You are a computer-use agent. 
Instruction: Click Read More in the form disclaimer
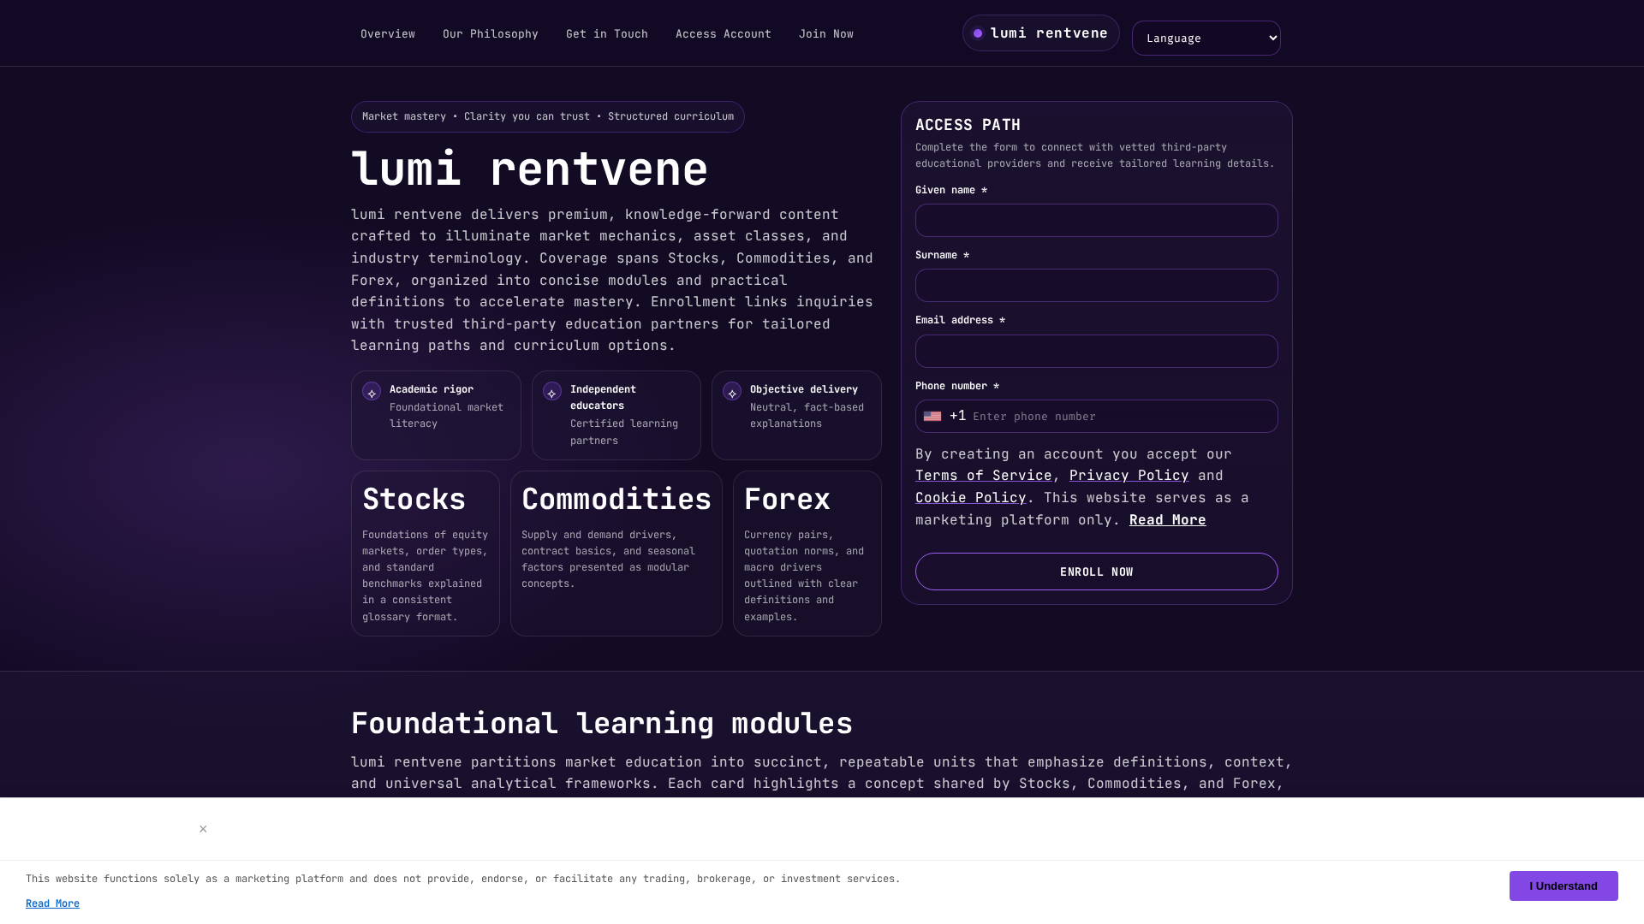(x=1167, y=520)
